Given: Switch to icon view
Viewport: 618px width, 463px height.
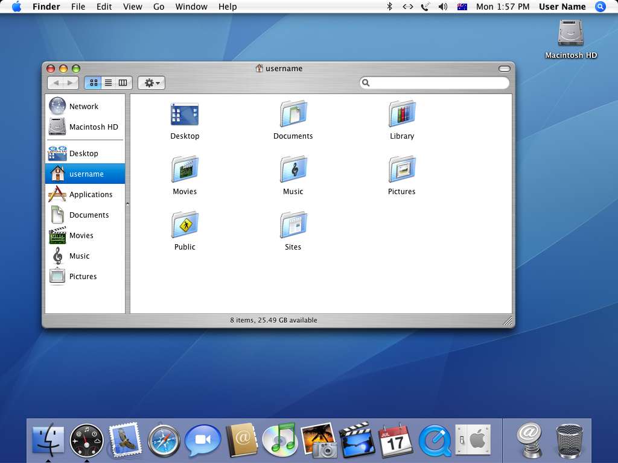Looking at the screenshot, I should (93, 83).
